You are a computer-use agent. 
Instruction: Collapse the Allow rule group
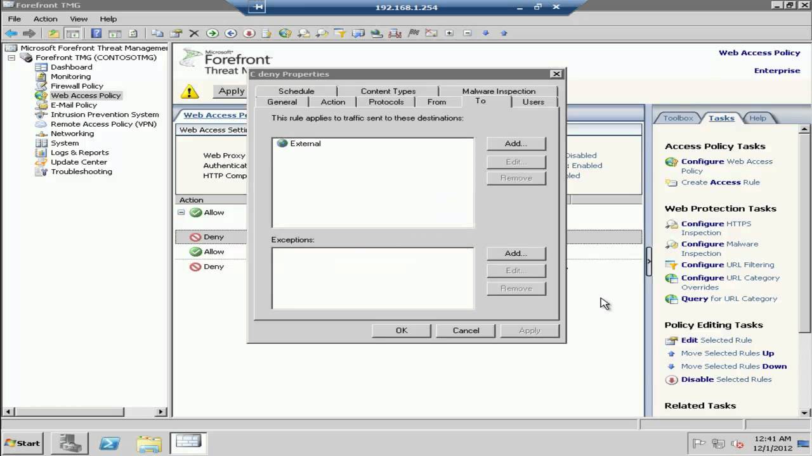(x=181, y=213)
